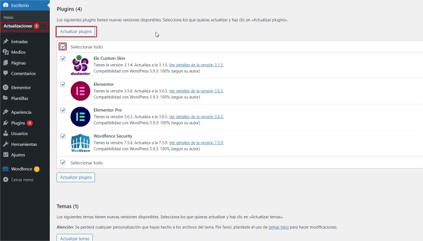This screenshot has height=241, width=423.
Task: Click the Temas (1) heading
Action: click(67, 206)
